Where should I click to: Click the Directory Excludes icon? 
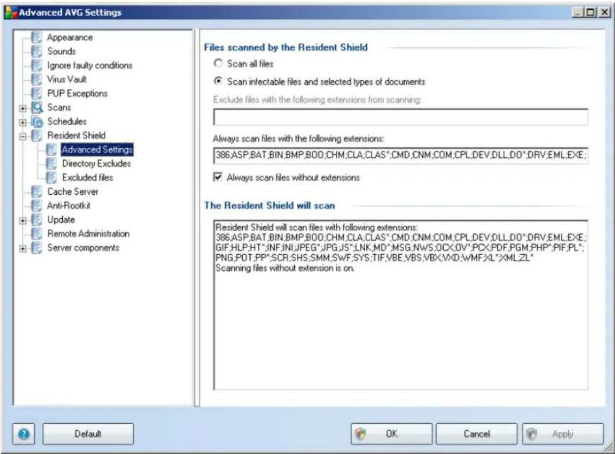(x=51, y=164)
